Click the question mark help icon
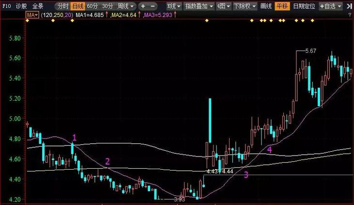354x205 pixels. pyautogui.click(x=349, y=16)
